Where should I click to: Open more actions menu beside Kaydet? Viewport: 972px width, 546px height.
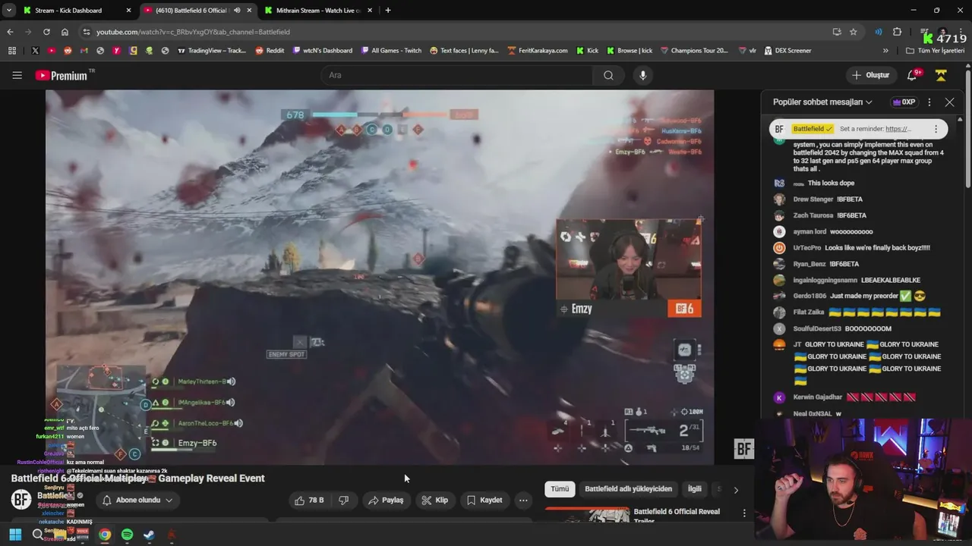(x=523, y=500)
